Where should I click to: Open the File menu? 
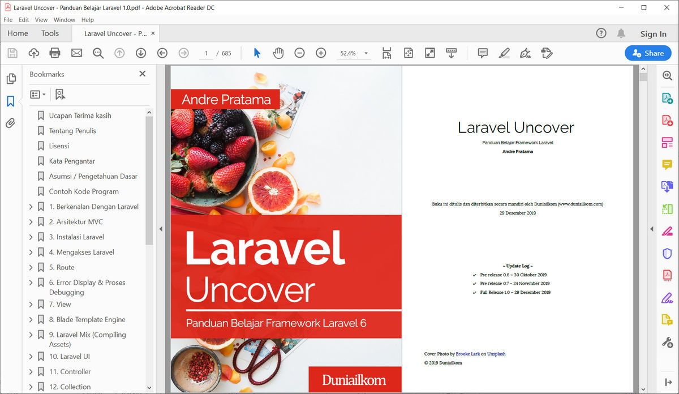click(x=8, y=20)
